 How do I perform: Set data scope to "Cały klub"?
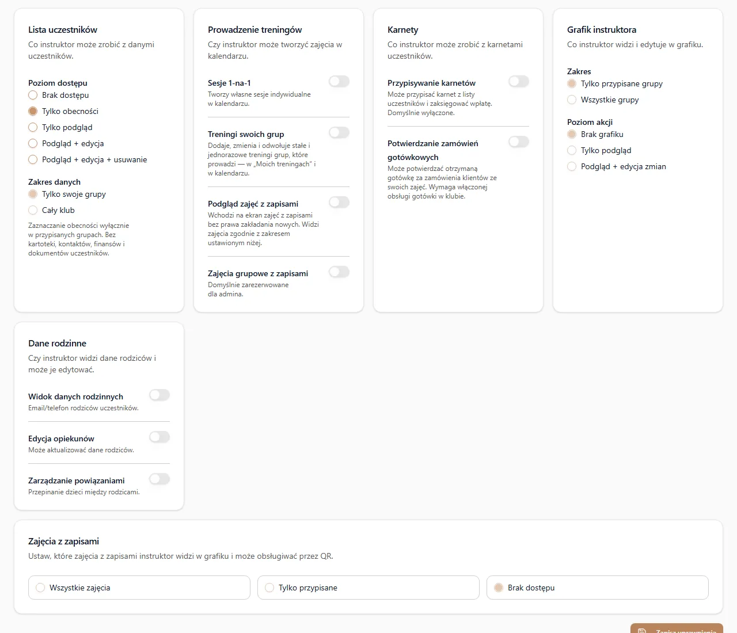[33, 210]
